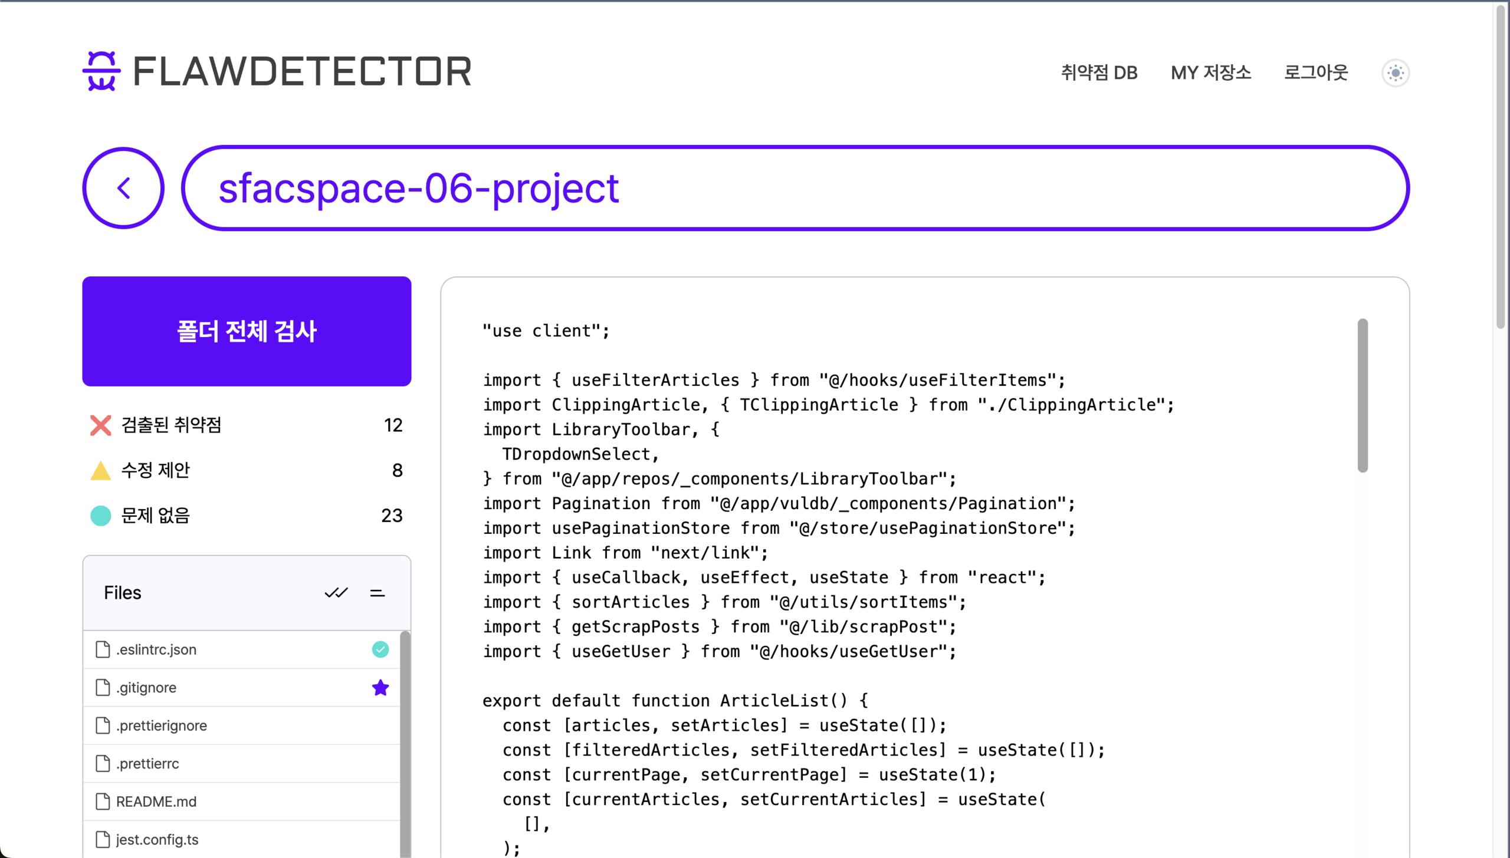Click the sfacspace-06-project title bar
1510x858 pixels.
(795, 188)
